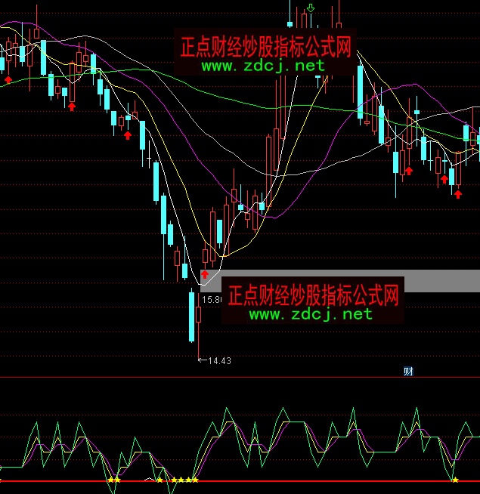
Task: Click first star in the four-star cluster
Action: point(174,480)
